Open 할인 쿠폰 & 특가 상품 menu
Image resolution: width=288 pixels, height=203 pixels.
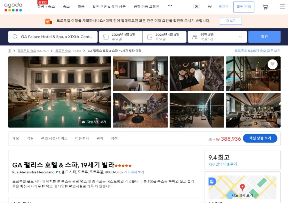(109, 7)
